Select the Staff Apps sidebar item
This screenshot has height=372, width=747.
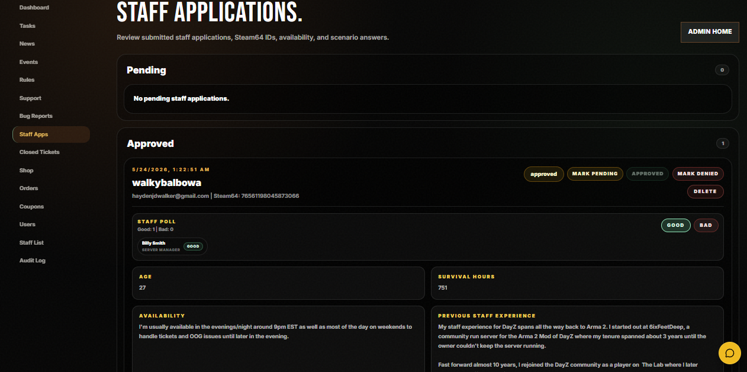click(51, 134)
